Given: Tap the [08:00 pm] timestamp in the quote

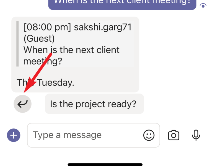Looking at the screenshot, I should pos(47,27).
